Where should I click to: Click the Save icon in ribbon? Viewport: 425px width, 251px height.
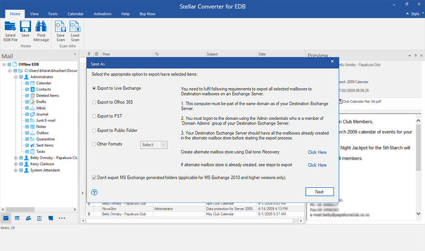[x=25, y=26]
